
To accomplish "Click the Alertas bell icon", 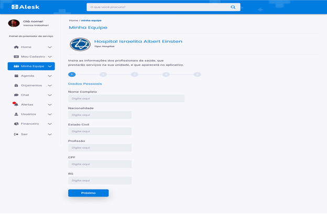I will click(x=16, y=104).
